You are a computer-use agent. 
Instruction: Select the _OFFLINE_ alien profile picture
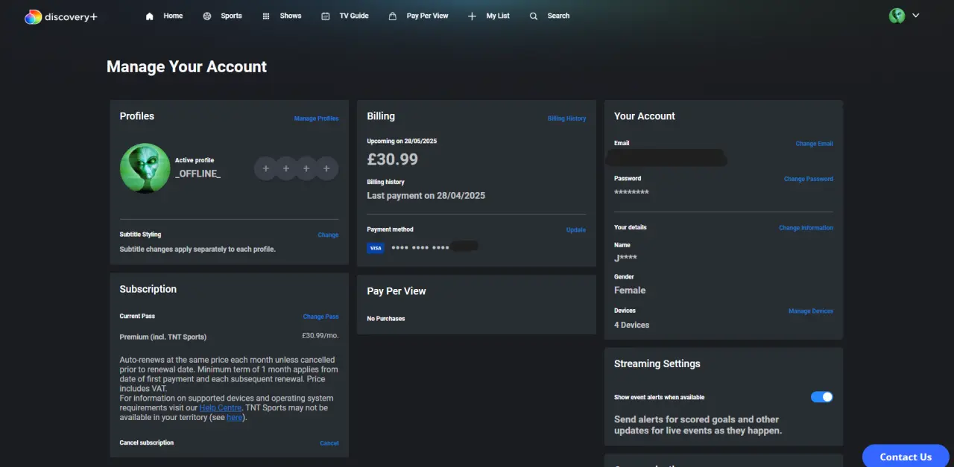point(145,168)
